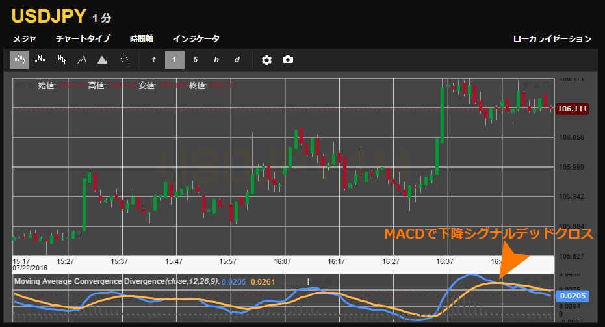605x327 pixels.
Task: Click the 105.827 price axis label
Action: point(572,256)
